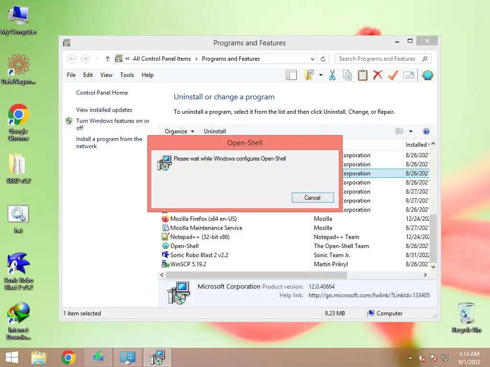490x367 pixels.
Task: Click the Up one level arrow
Action: (x=108, y=59)
